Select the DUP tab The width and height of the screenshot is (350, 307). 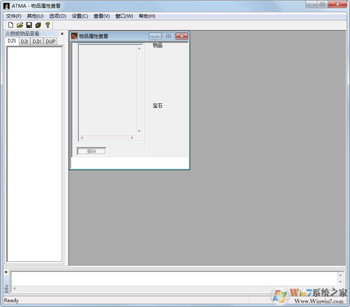[x=50, y=41]
